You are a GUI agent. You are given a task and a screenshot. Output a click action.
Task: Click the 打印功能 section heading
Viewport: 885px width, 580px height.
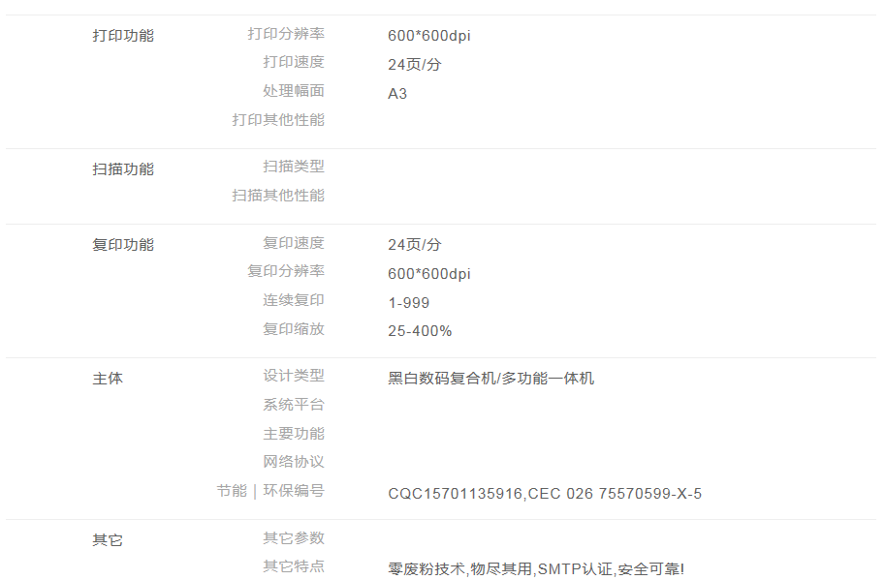(123, 36)
